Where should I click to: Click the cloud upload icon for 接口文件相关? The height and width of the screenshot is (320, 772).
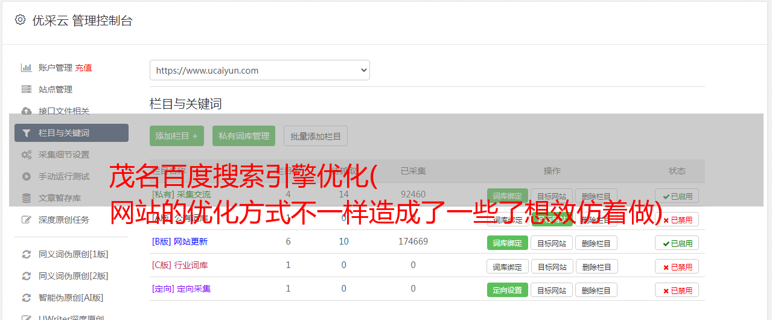pyautogui.click(x=27, y=111)
